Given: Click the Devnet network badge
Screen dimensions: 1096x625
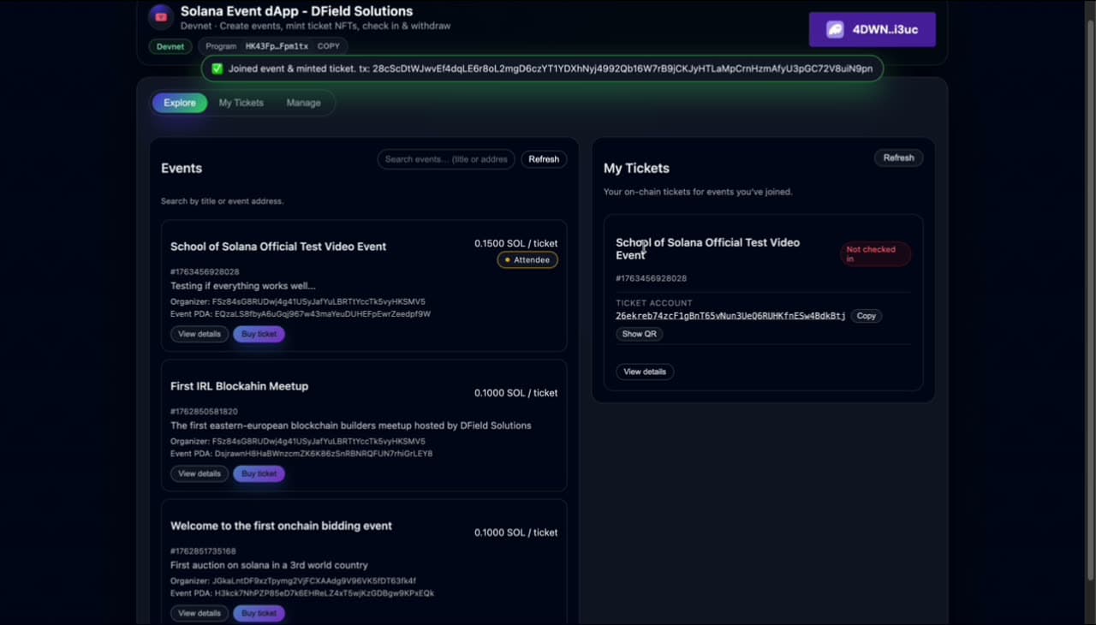Looking at the screenshot, I should pos(170,46).
